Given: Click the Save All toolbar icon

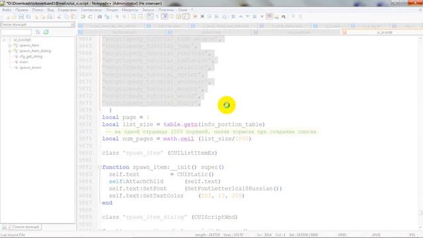Looking at the screenshot, I should point(28,17).
